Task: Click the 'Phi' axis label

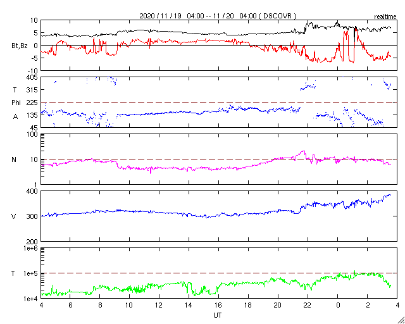Action: (x=16, y=103)
